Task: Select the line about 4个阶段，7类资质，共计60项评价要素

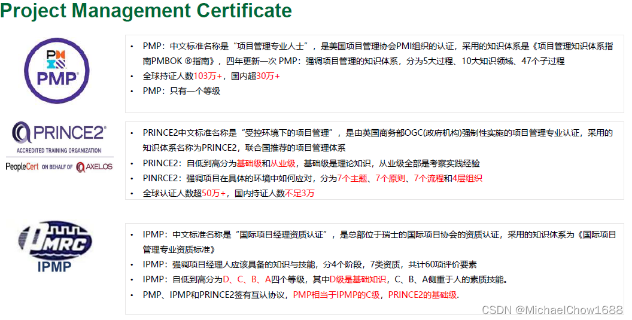Action: click(309, 264)
